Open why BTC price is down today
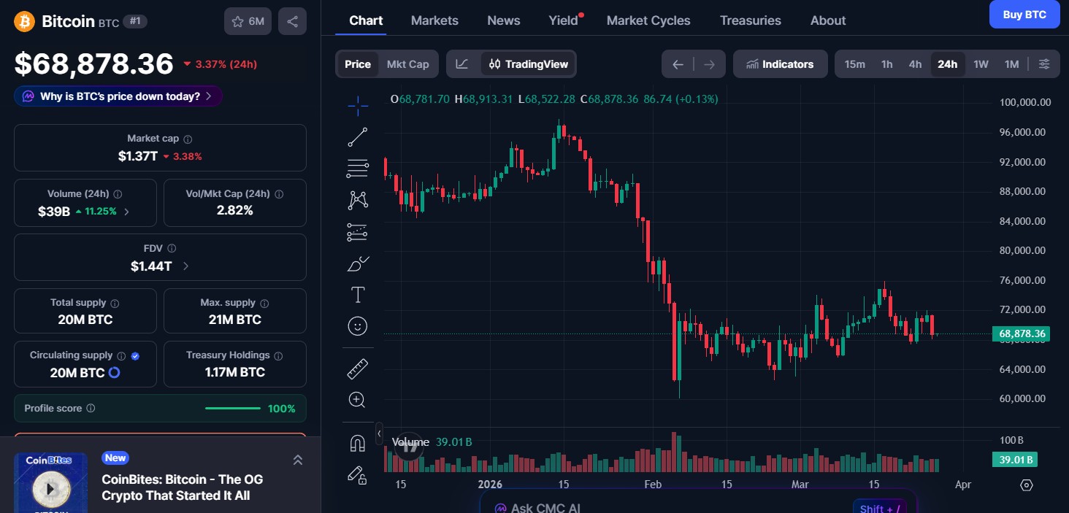The width and height of the screenshot is (1069, 513). pyautogui.click(x=118, y=96)
